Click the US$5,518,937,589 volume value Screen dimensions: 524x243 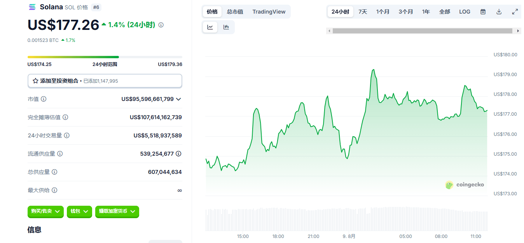coord(157,135)
